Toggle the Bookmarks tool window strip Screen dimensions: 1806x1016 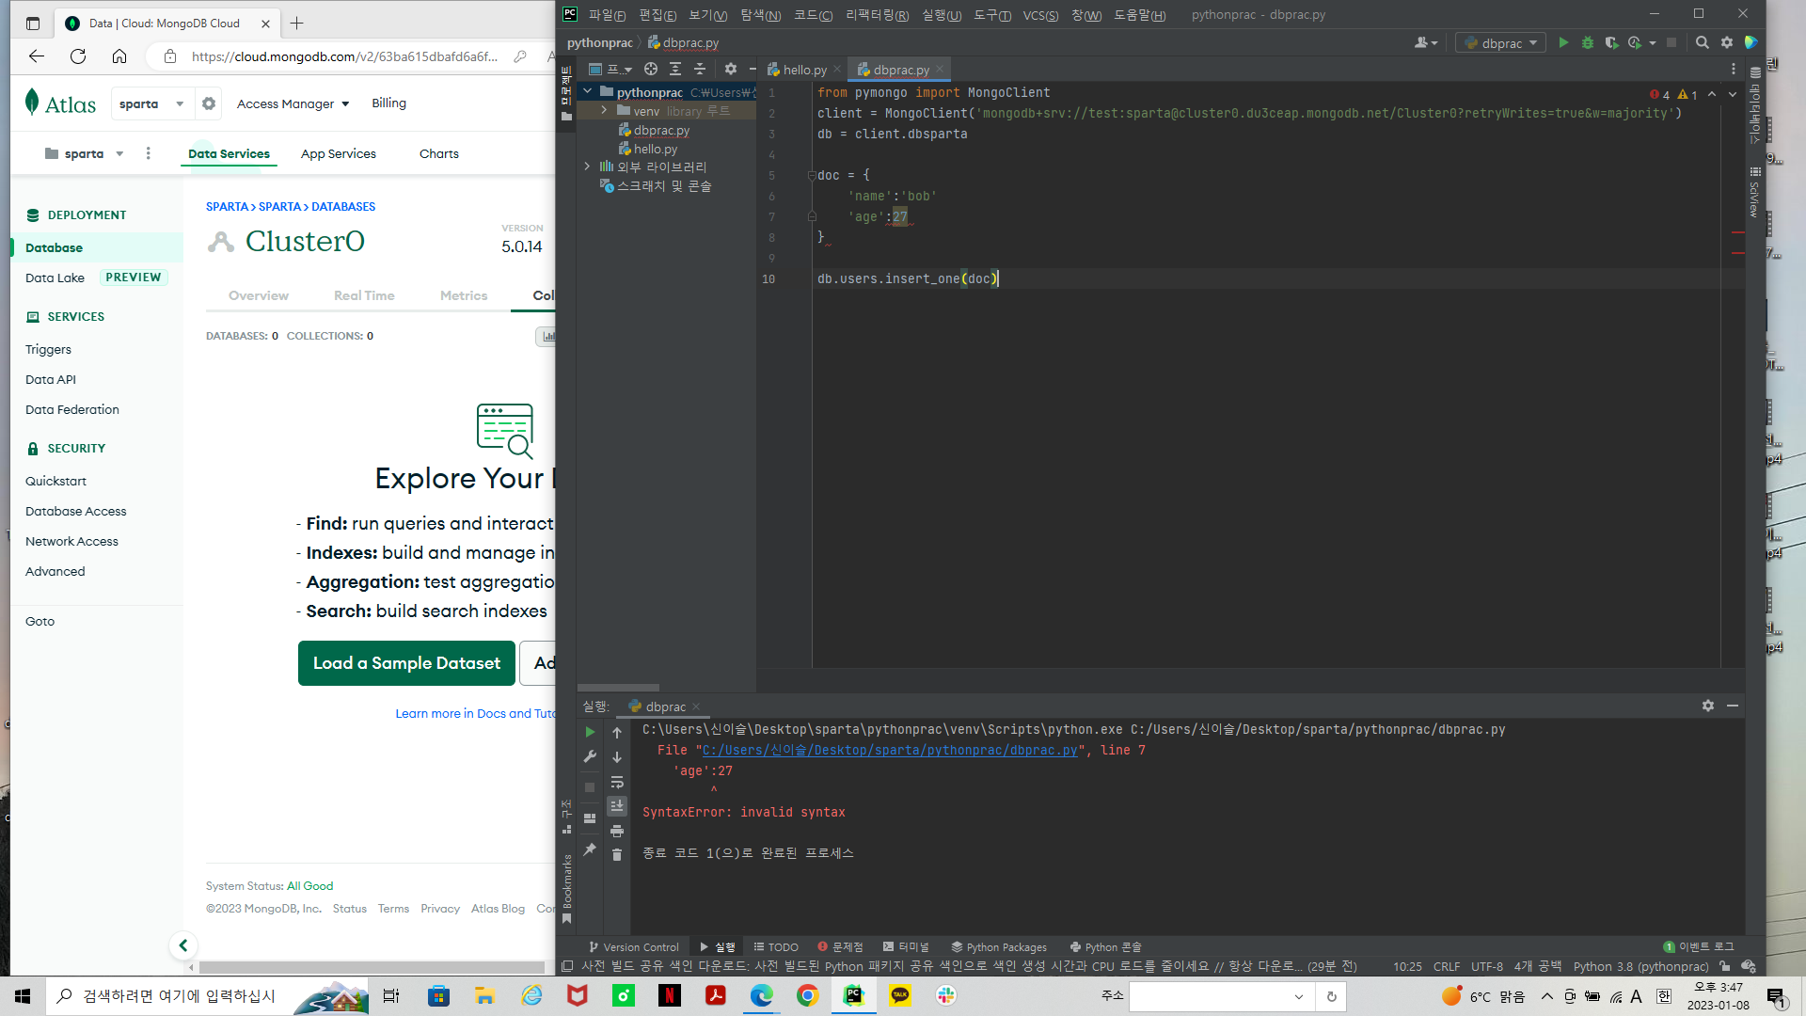(x=566, y=889)
